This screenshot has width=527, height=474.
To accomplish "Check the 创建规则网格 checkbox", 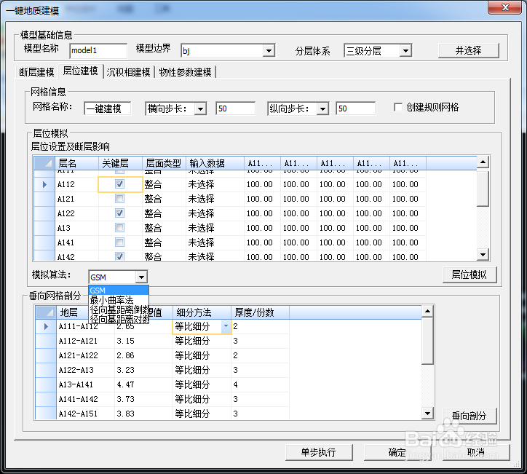I will (398, 107).
